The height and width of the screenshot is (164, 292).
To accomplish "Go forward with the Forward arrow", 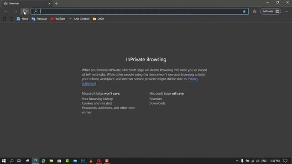I will point(15,11).
